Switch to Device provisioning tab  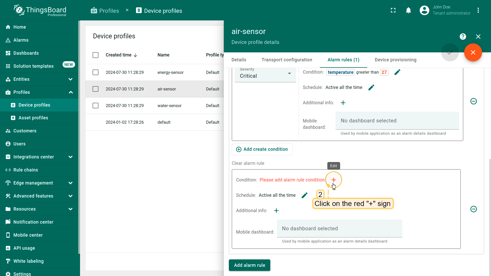click(x=395, y=60)
